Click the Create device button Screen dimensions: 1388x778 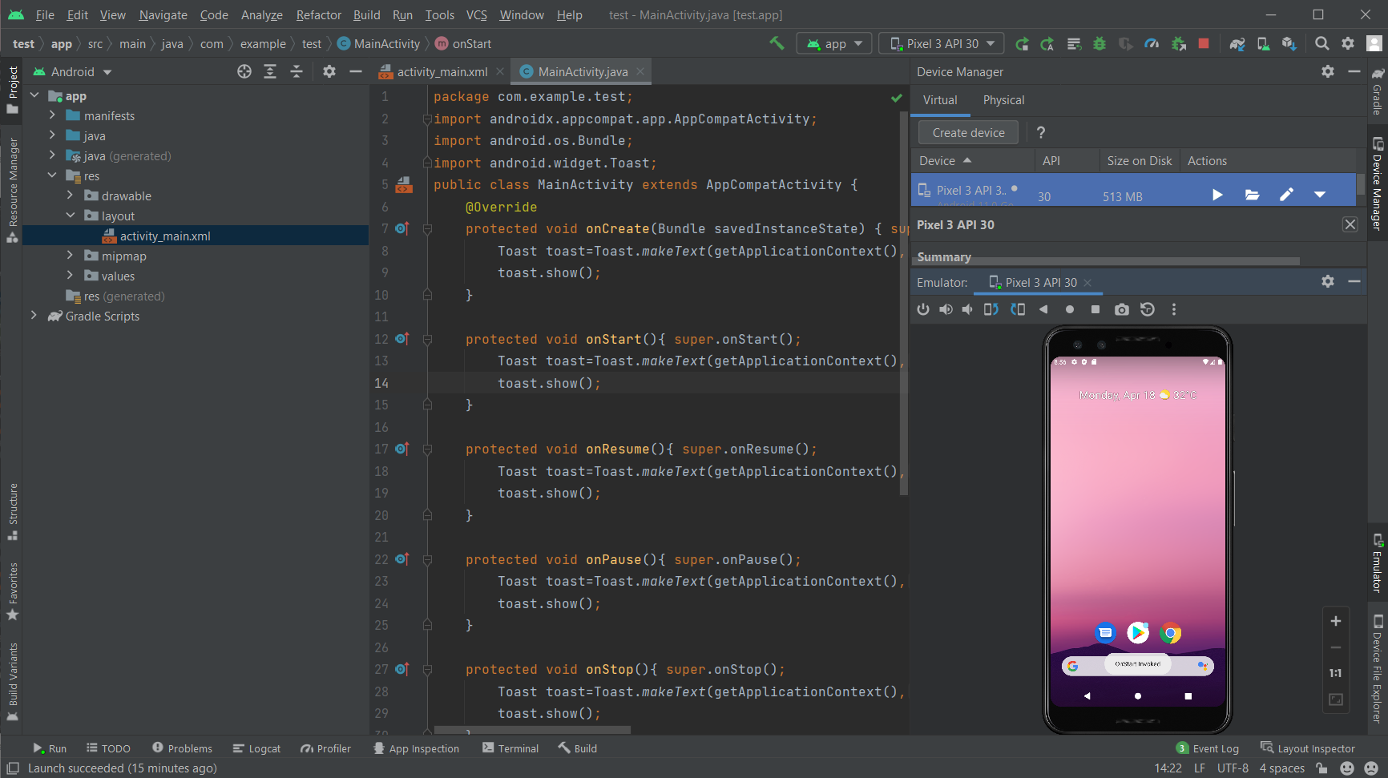coord(967,132)
